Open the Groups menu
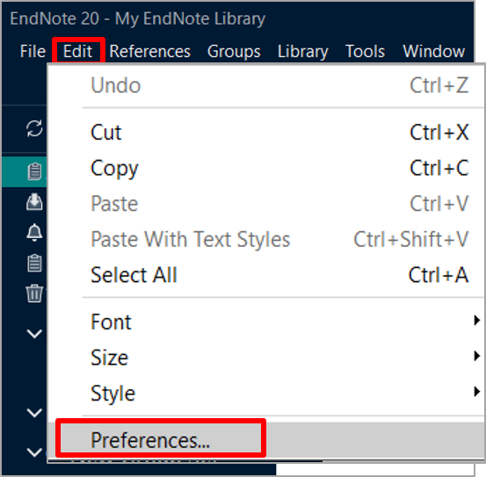Screen dimensions: 486x477 click(x=234, y=51)
